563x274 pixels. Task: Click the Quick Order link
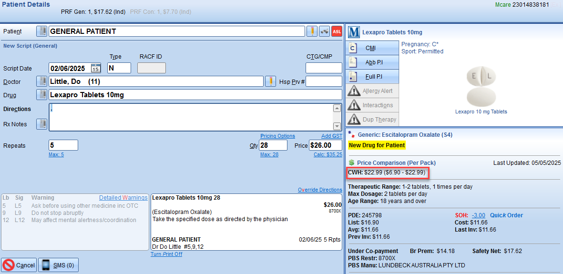(x=507, y=215)
